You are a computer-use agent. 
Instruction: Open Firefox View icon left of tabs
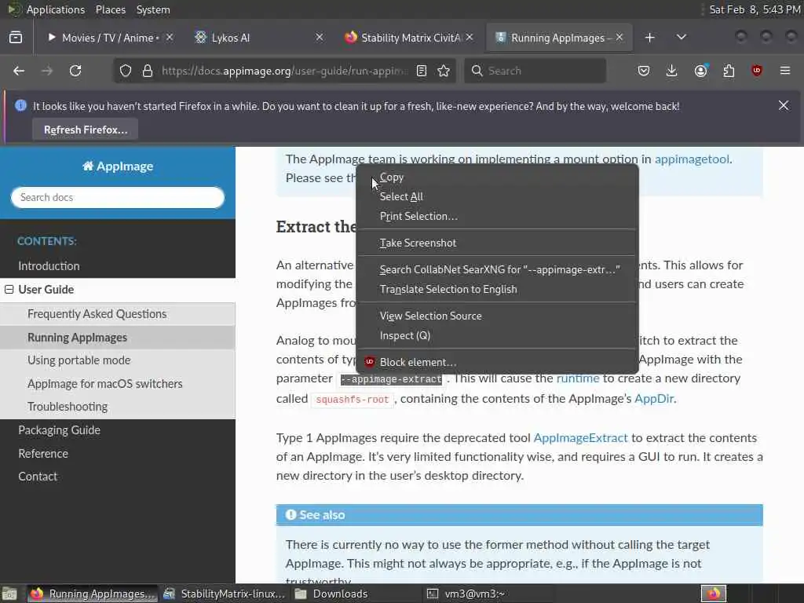point(16,38)
